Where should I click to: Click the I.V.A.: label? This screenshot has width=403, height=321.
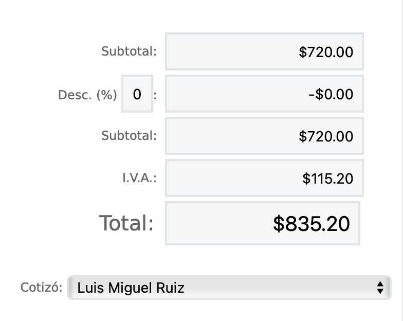(139, 178)
